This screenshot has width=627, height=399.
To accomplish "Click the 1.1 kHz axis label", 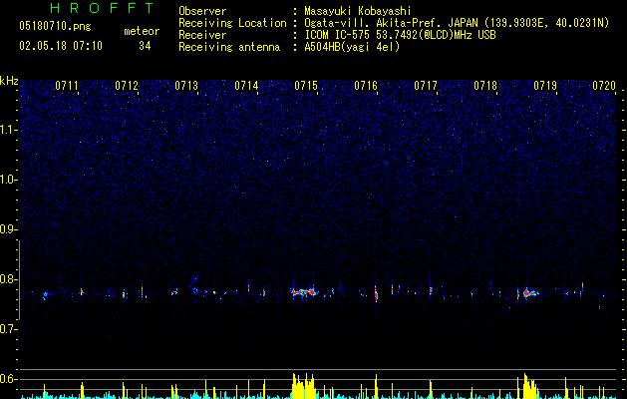I will 9,130.
